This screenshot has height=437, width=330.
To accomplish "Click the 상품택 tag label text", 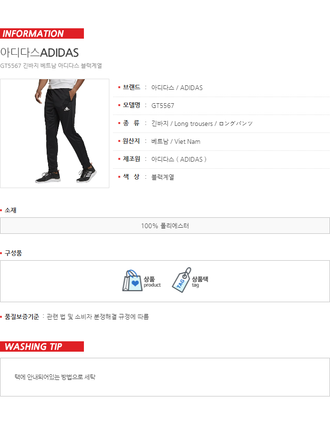I will coord(200,279).
